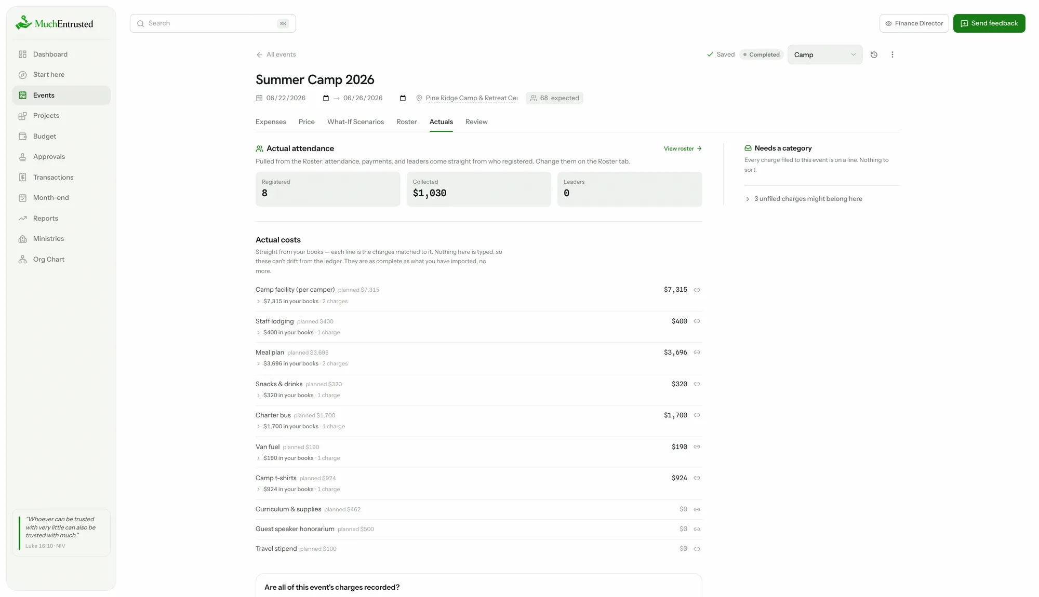
Task: Click the Actual attendance people icon
Action: [259, 148]
